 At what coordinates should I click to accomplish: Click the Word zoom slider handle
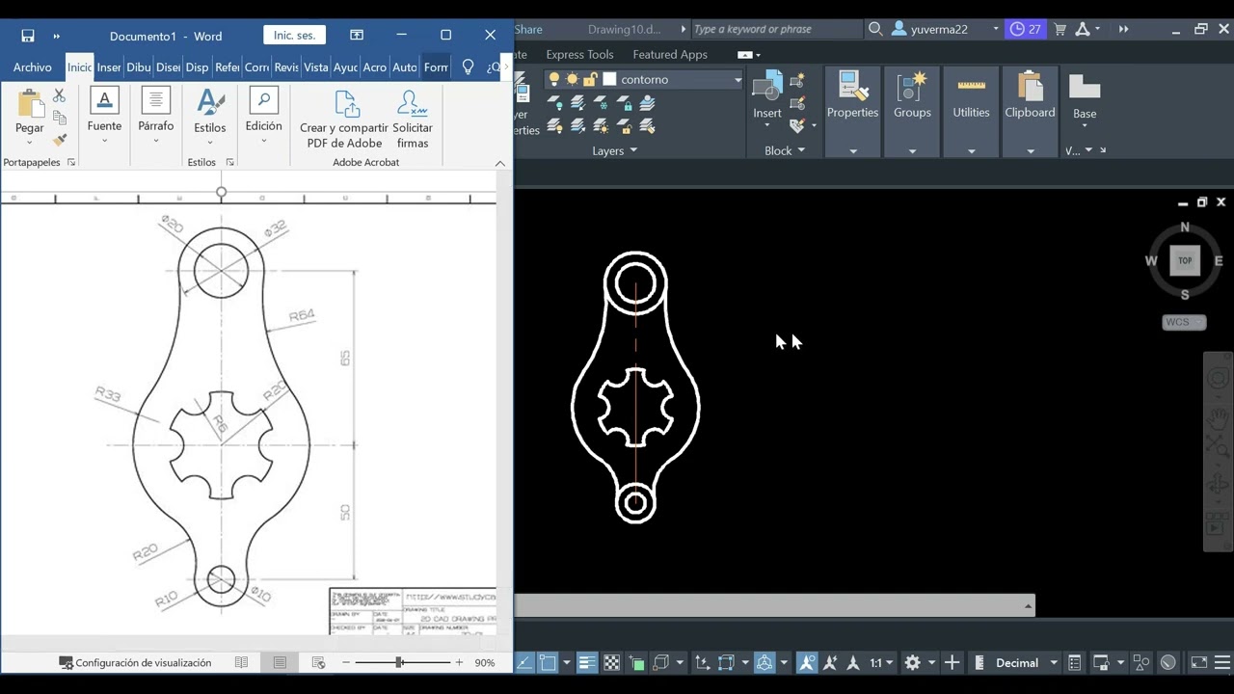(398, 663)
